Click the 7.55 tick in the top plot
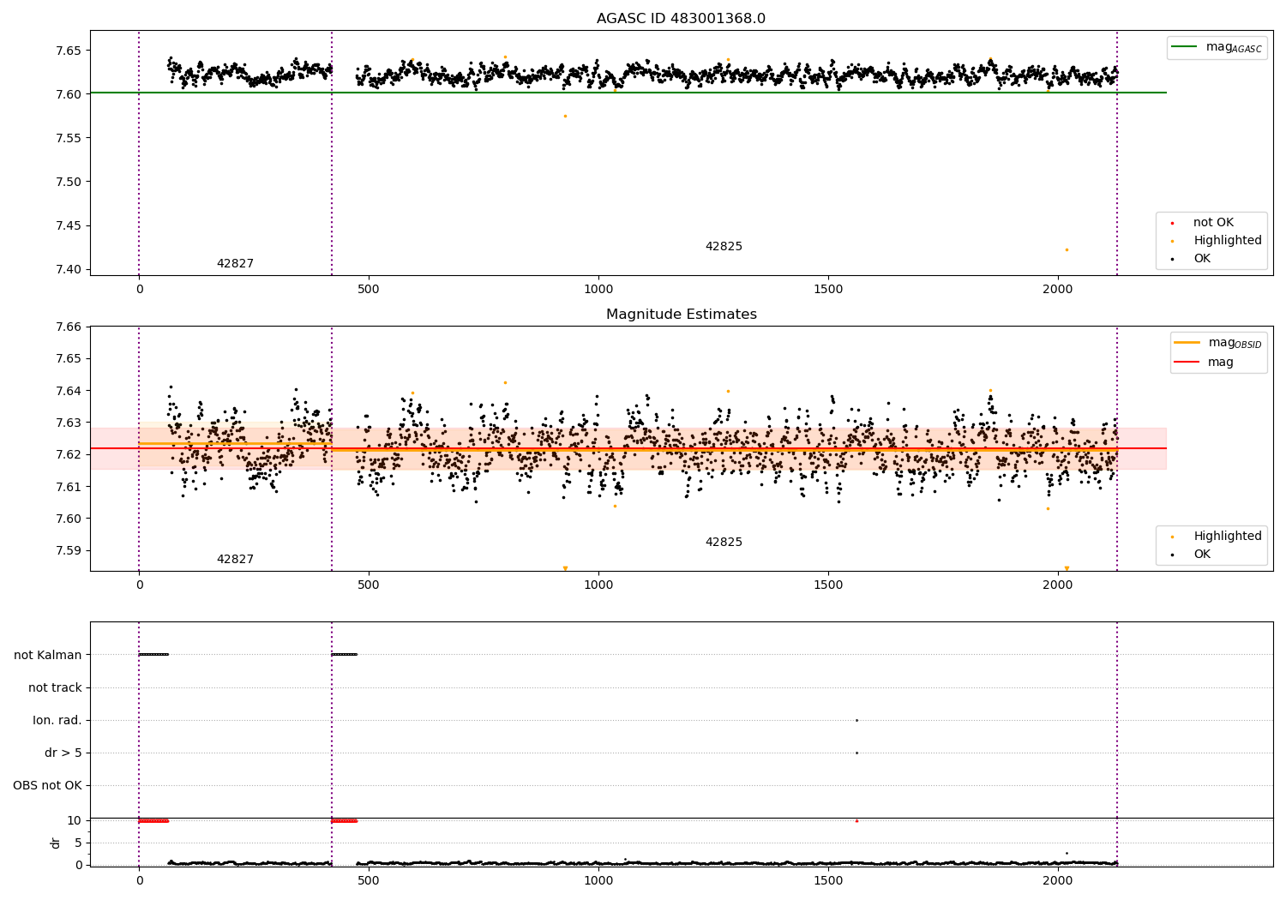 (68, 138)
